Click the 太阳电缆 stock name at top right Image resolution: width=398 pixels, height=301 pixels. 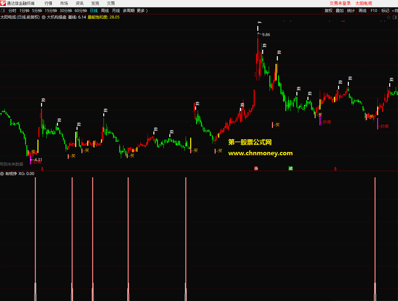pyautogui.click(x=363, y=3)
